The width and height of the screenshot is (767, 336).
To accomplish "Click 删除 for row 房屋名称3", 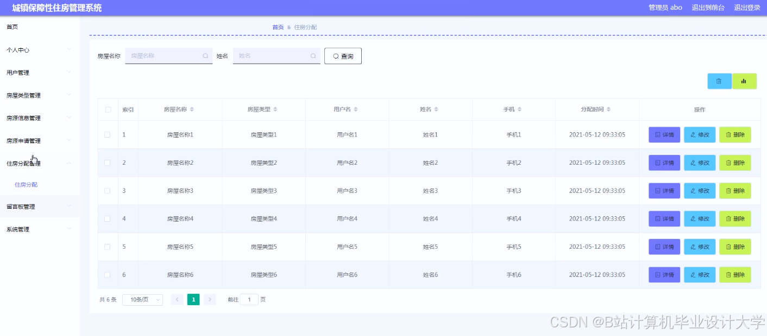I will click(735, 191).
